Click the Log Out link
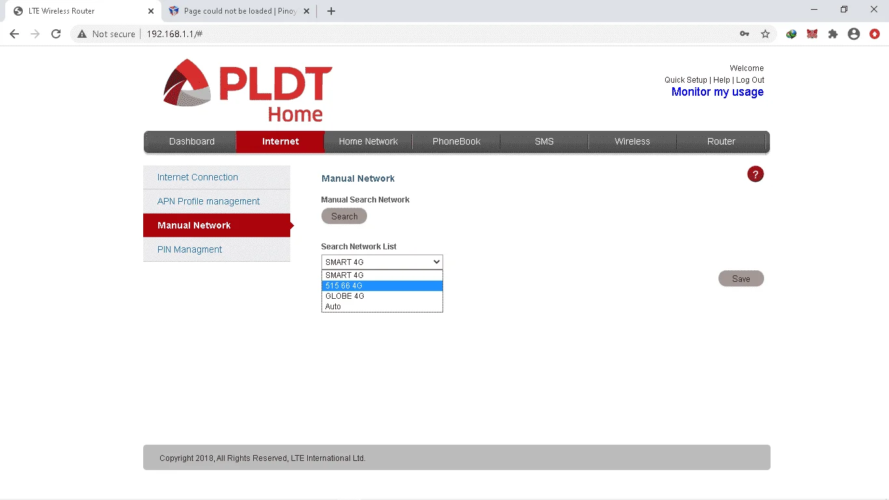The image size is (889, 500). pos(750,80)
